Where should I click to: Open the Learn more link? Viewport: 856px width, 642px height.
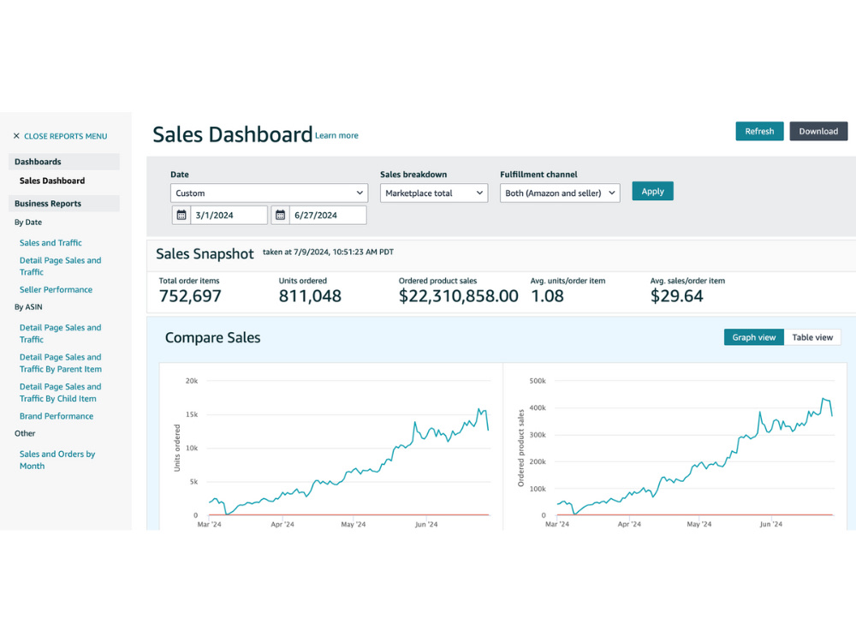click(x=336, y=135)
